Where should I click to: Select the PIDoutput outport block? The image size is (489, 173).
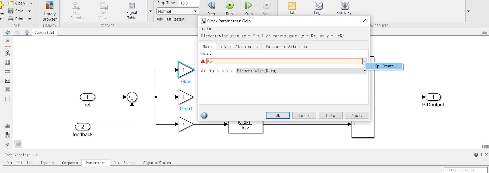point(433,97)
